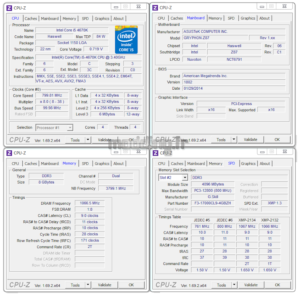
Task: Close the SPD CPU-Z window
Action: pos(285,151)
